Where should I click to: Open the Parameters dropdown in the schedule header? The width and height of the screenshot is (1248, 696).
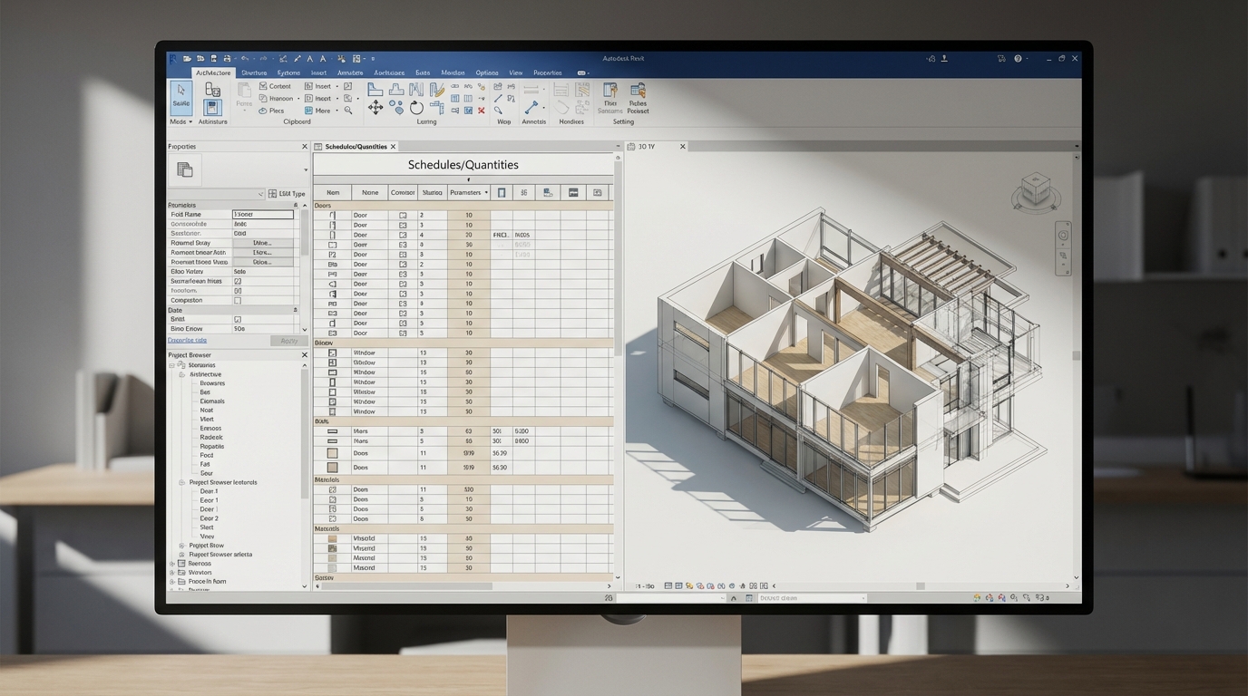click(x=468, y=192)
